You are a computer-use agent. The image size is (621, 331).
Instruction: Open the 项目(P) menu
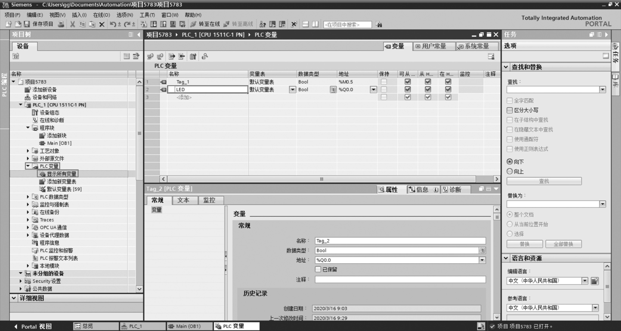click(x=12, y=15)
